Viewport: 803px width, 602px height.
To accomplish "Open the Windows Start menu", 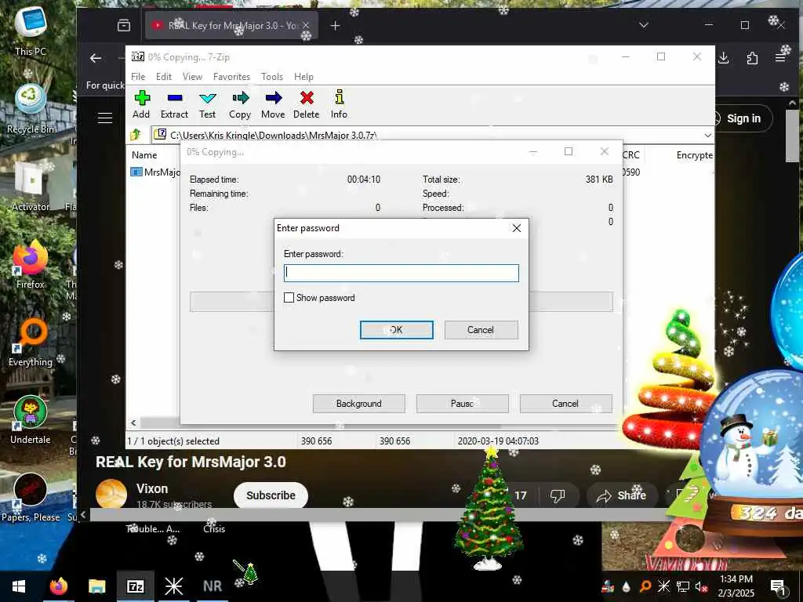I will click(x=19, y=586).
